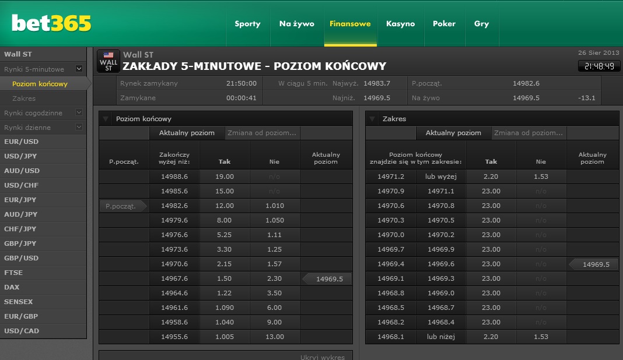Open the USD/CAD market

click(43, 331)
